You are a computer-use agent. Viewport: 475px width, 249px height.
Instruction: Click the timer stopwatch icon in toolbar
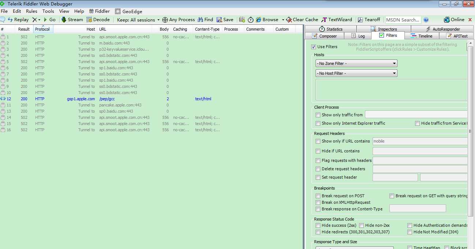tap(250, 20)
